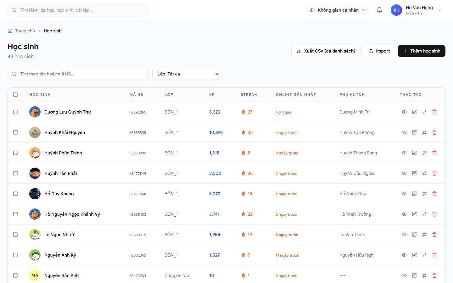The image size is (453, 283).
Task: Click the Tìm theo tên hoặc mã HS field
Action: tap(78, 74)
